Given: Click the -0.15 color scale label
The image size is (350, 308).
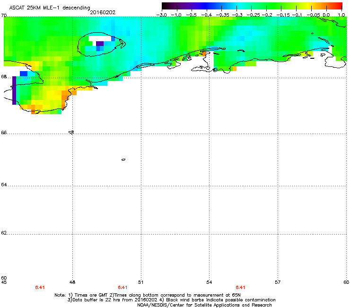Looking at the screenshot, I should (x=283, y=15).
